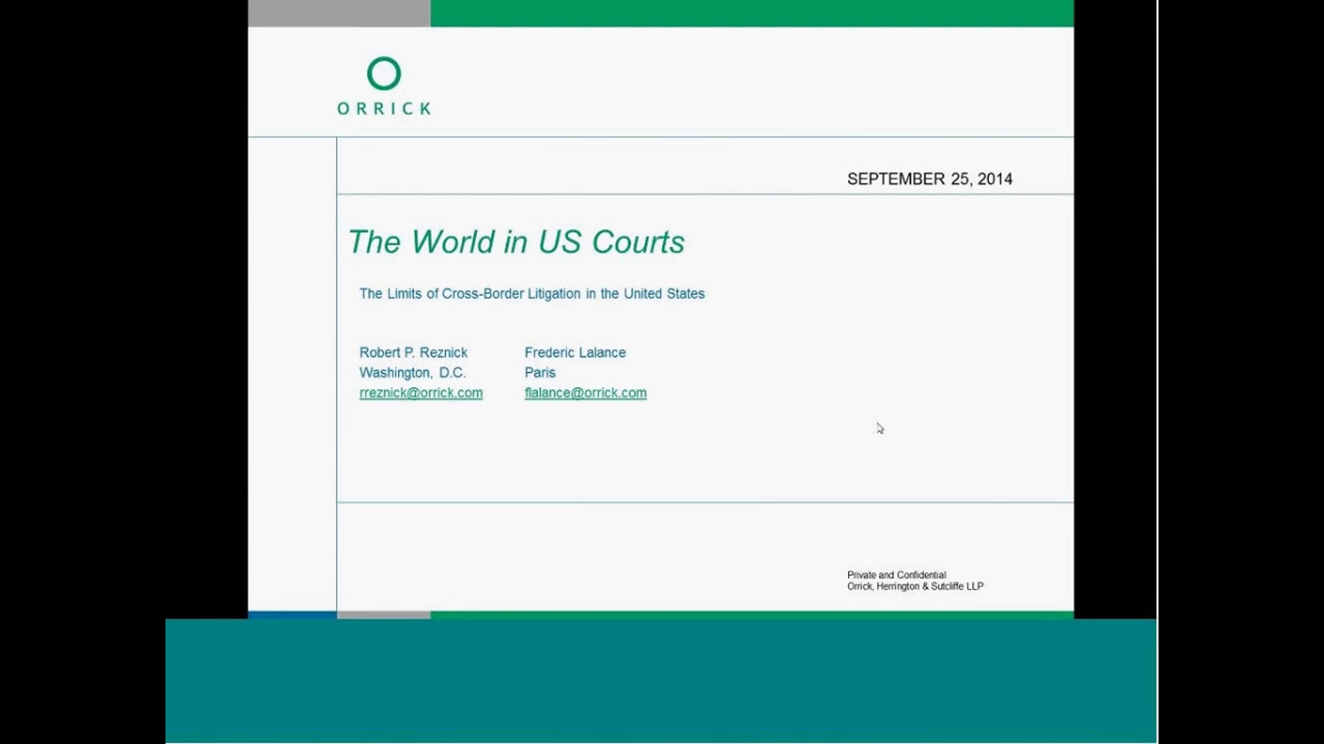The height and width of the screenshot is (744, 1324).
Task: Click the September 25, 2014 date text
Action: 930,179
